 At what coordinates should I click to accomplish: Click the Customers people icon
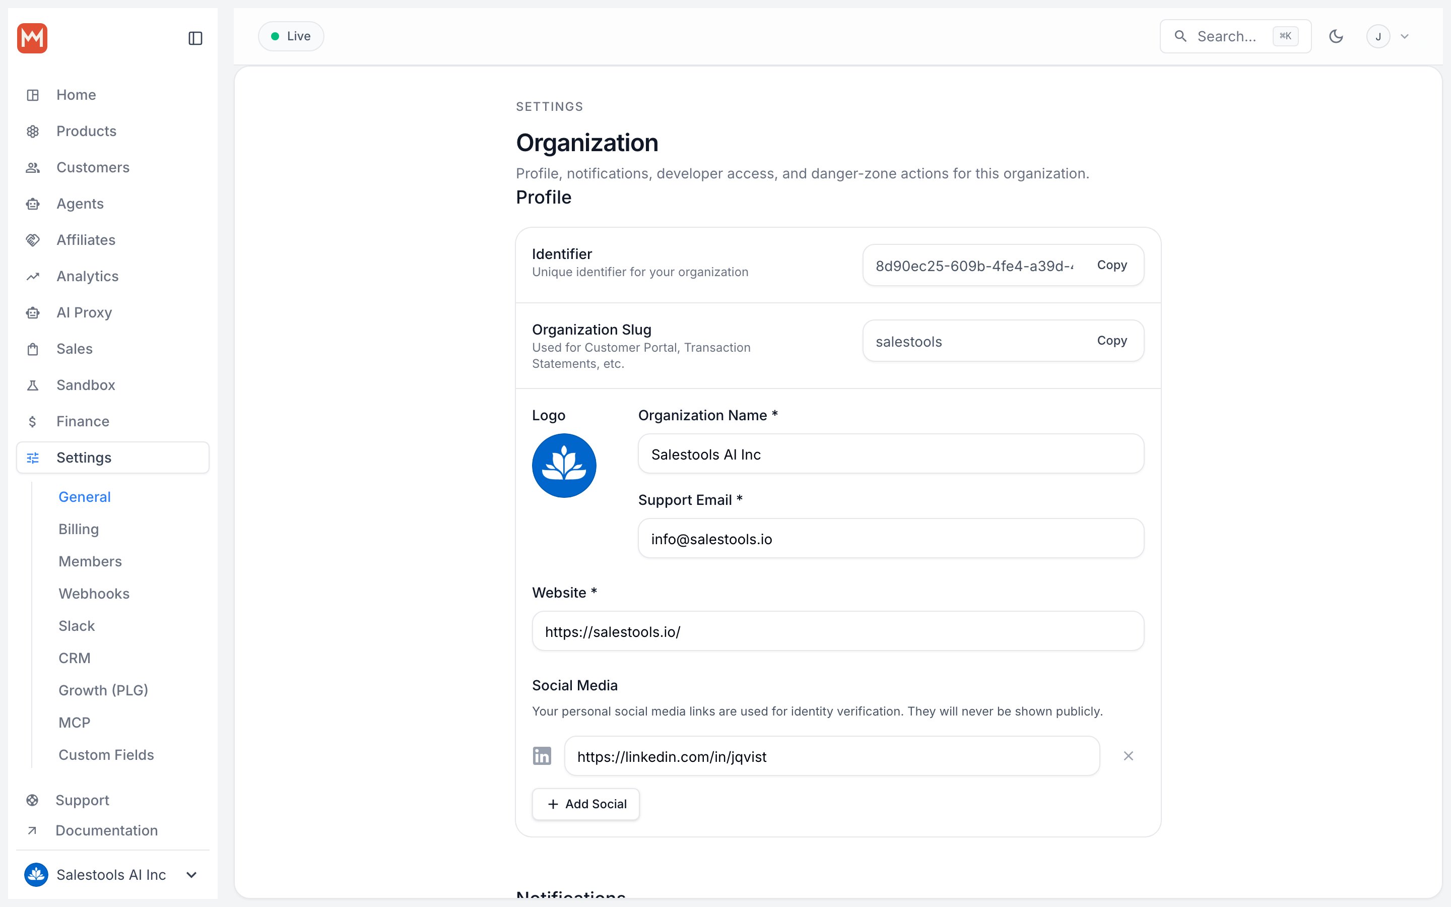pos(33,167)
